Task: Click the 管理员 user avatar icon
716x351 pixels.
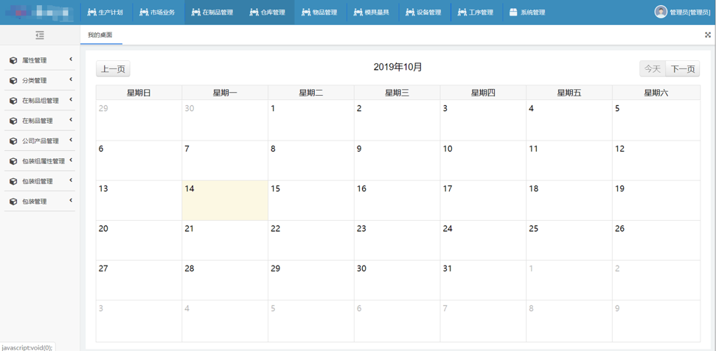Action: (661, 12)
